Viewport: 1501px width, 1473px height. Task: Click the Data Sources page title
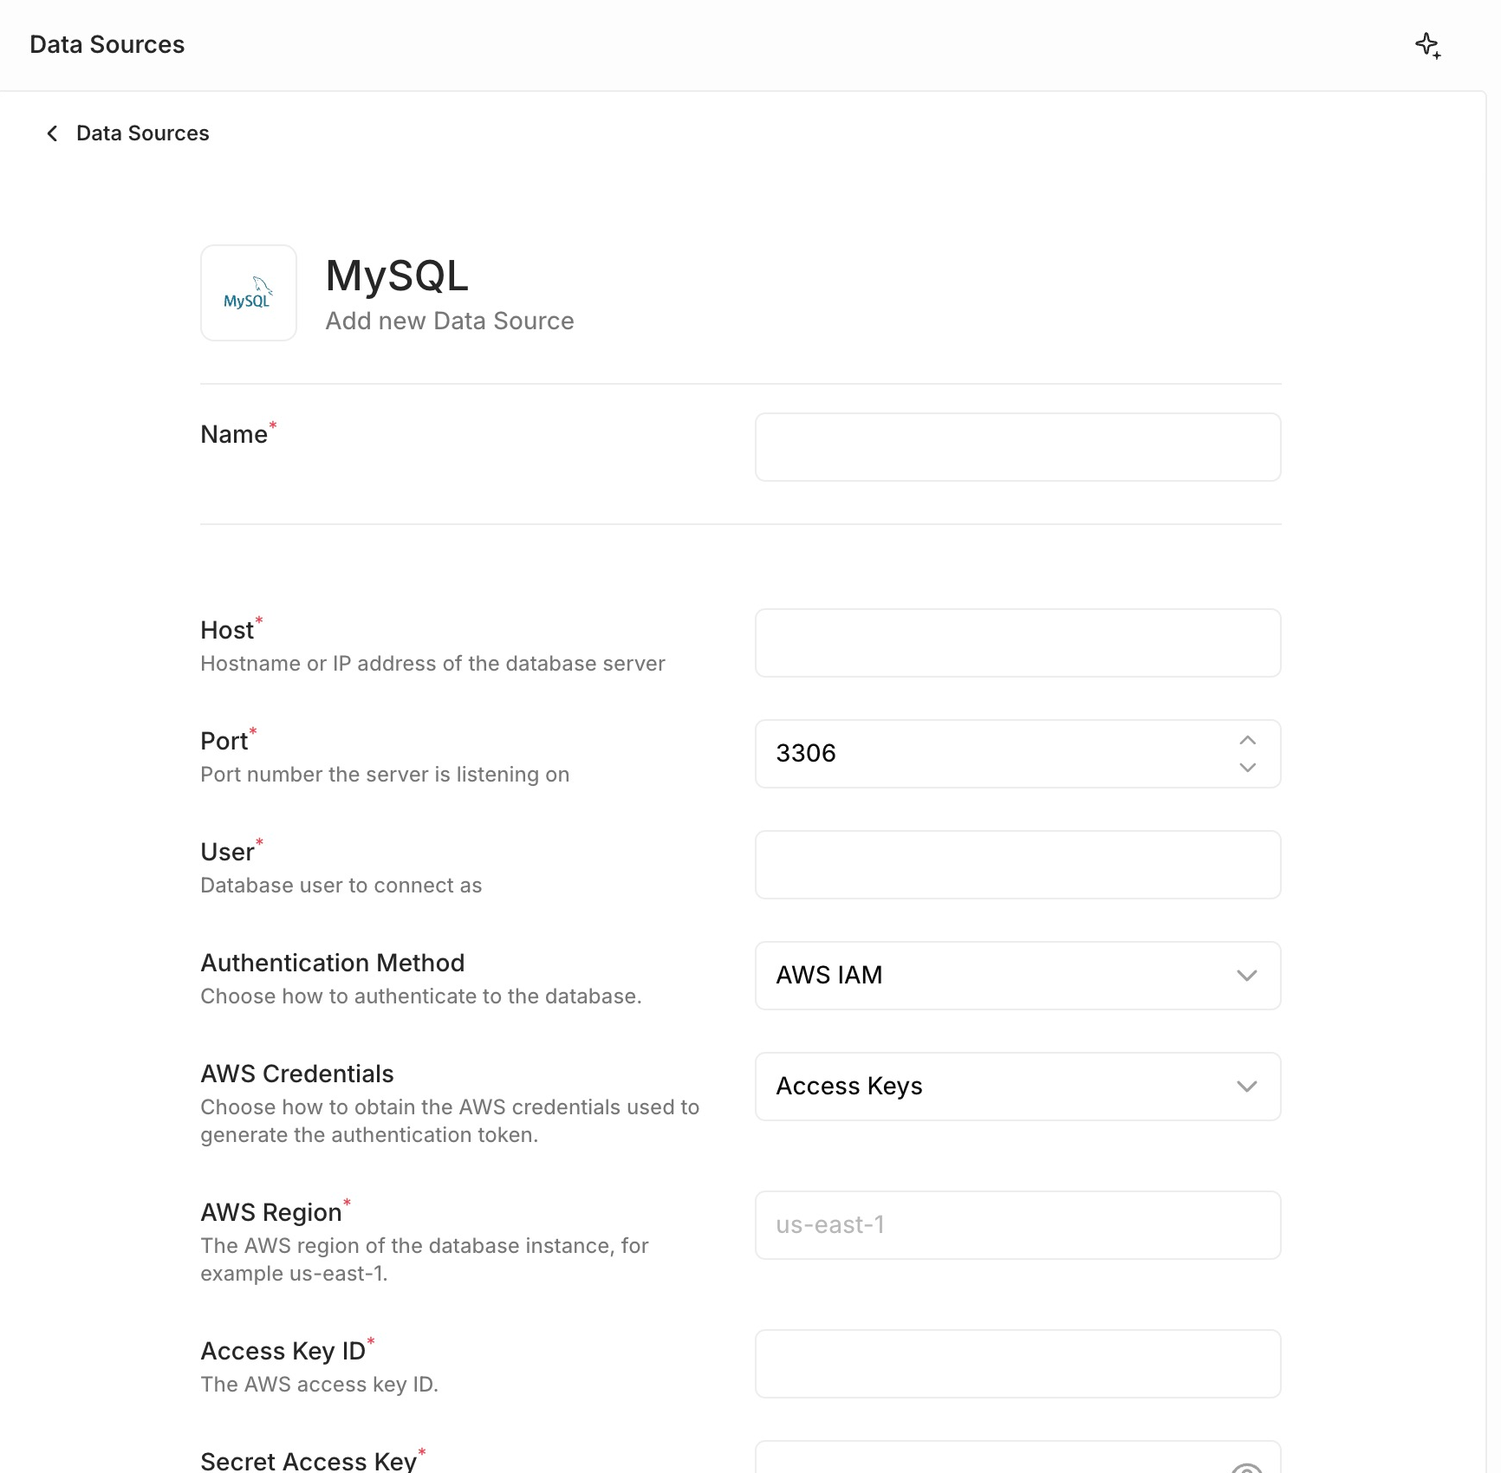click(107, 45)
